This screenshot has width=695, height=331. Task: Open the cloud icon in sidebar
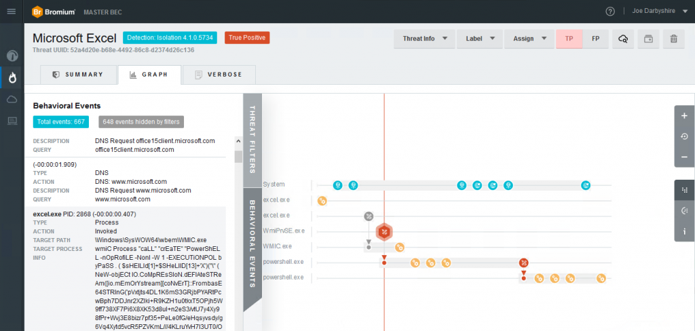point(12,99)
